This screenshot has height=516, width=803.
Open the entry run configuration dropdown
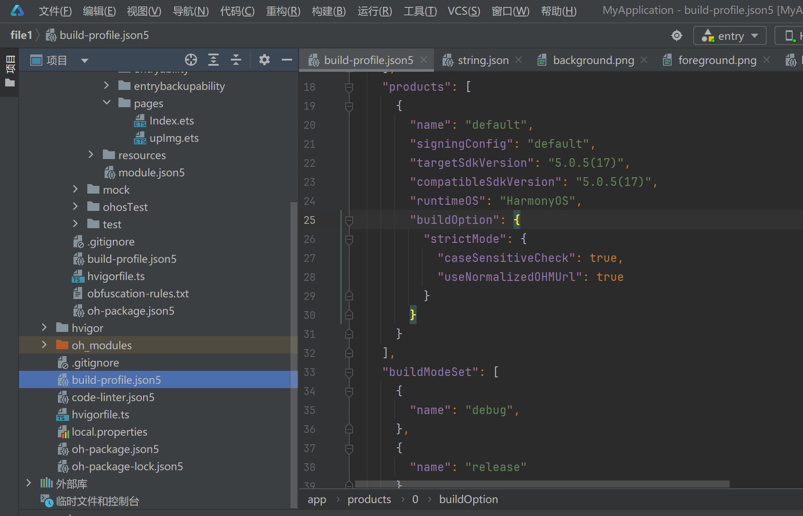tap(730, 35)
